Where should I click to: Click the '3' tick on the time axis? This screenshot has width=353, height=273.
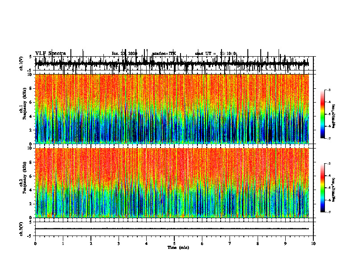[x=119, y=244]
